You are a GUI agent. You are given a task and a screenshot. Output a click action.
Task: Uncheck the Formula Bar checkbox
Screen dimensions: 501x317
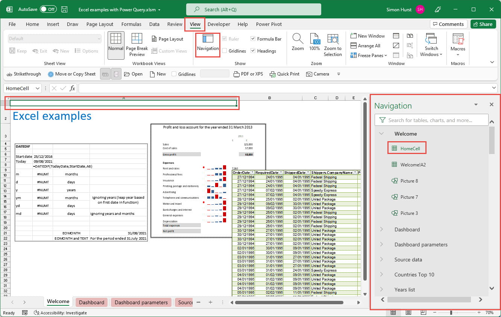click(253, 39)
